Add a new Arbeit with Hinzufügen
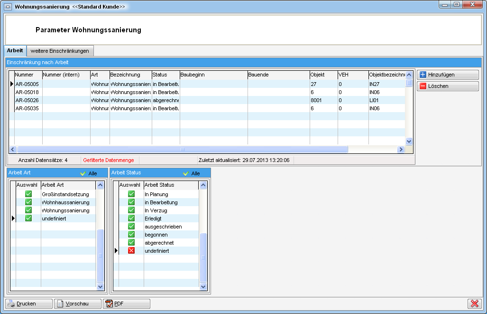The width and height of the screenshot is (487, 314). (x=448, y=75)
